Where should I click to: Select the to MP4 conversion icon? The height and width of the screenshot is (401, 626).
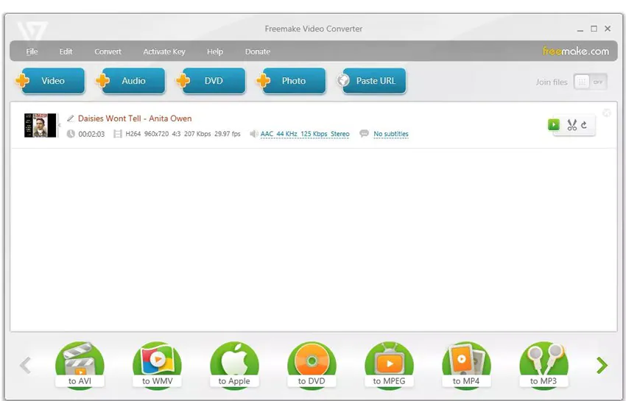(466, 365)
